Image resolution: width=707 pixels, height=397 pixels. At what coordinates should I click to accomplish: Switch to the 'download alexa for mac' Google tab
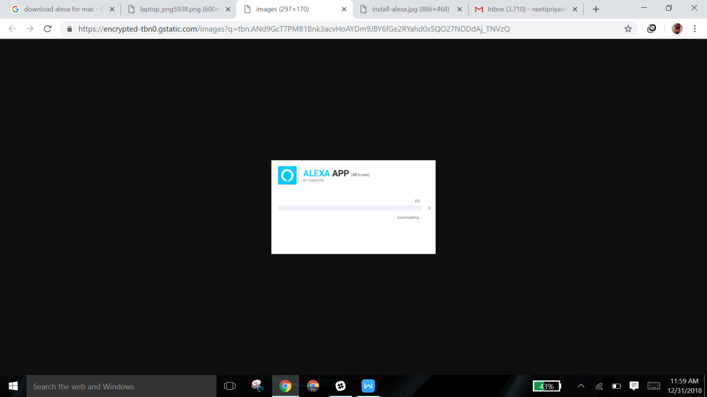coord(59,9)
